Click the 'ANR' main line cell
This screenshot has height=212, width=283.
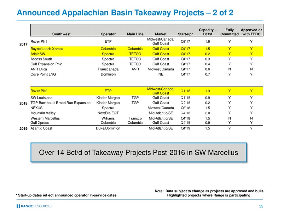[x=135, y=69]
